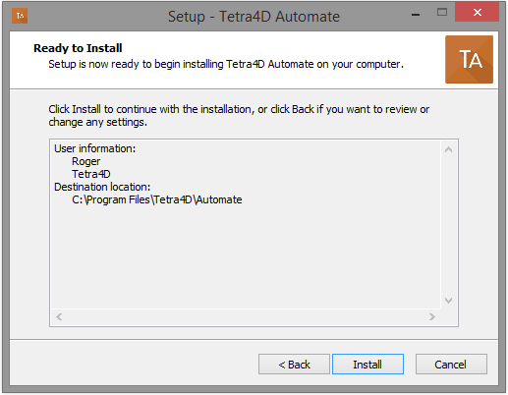Click the Install button
508x395 pixels.
367,364
